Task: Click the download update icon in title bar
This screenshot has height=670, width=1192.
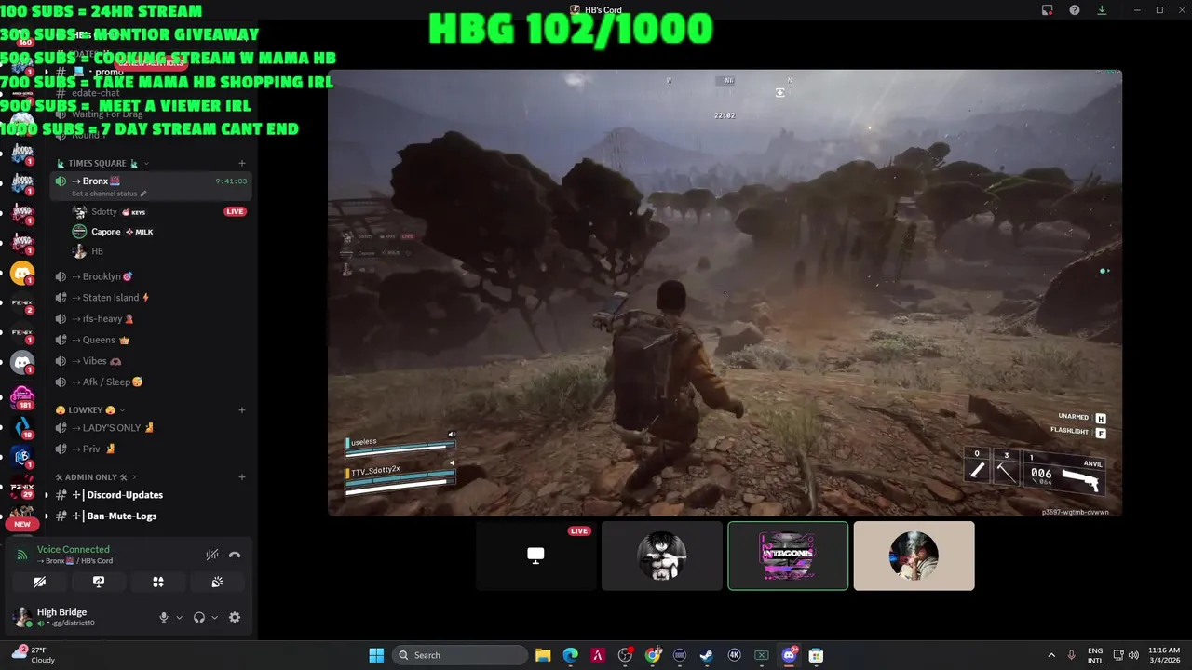Action: [x=1102, y=10]
